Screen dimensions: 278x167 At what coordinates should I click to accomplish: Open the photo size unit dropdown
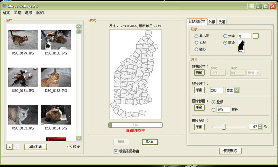pyautogui.click(x=237, y=90)
